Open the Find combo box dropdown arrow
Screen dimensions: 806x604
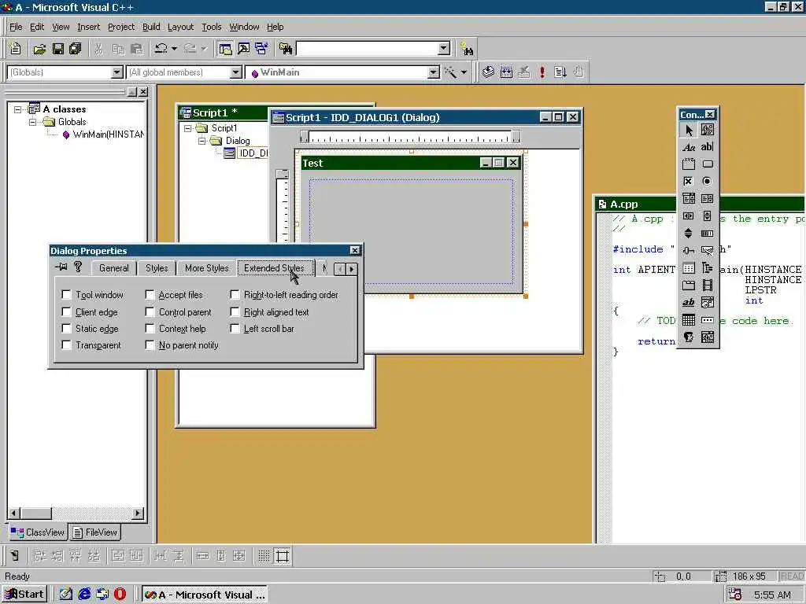click(444, 49)
